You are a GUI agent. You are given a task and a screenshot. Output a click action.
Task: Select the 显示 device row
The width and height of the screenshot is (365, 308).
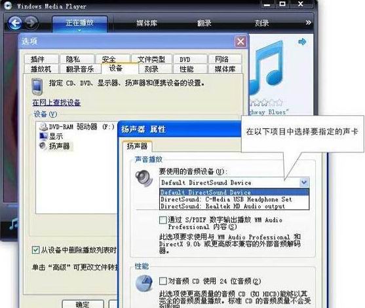(51, 137)
